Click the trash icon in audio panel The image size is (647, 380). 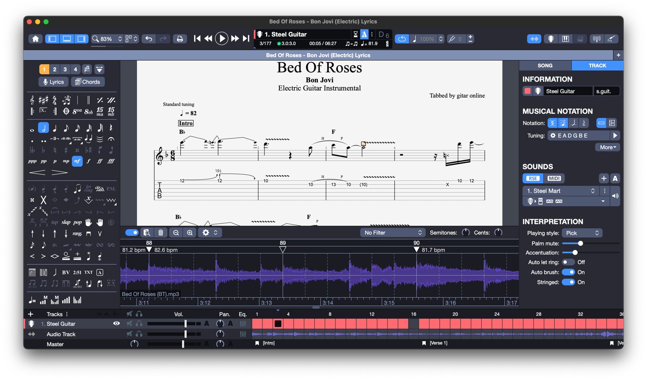click(x=161, y=233)
